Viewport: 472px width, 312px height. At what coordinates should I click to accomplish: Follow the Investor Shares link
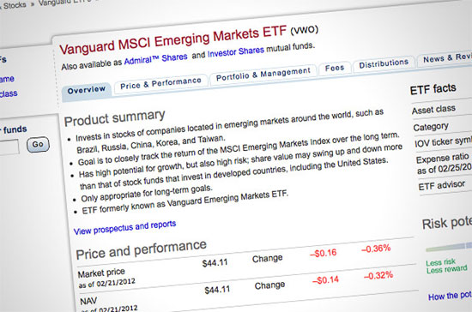(x=236, y=51)
